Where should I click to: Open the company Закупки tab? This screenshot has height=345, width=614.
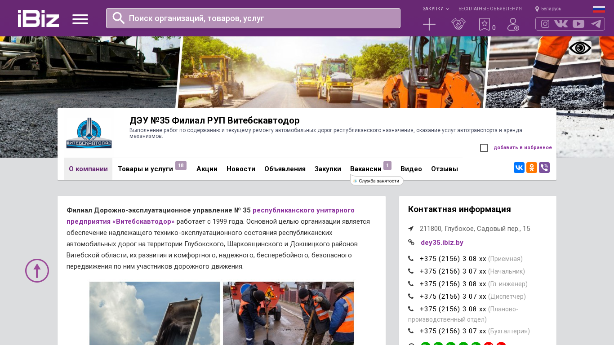[x=328, y=169]
